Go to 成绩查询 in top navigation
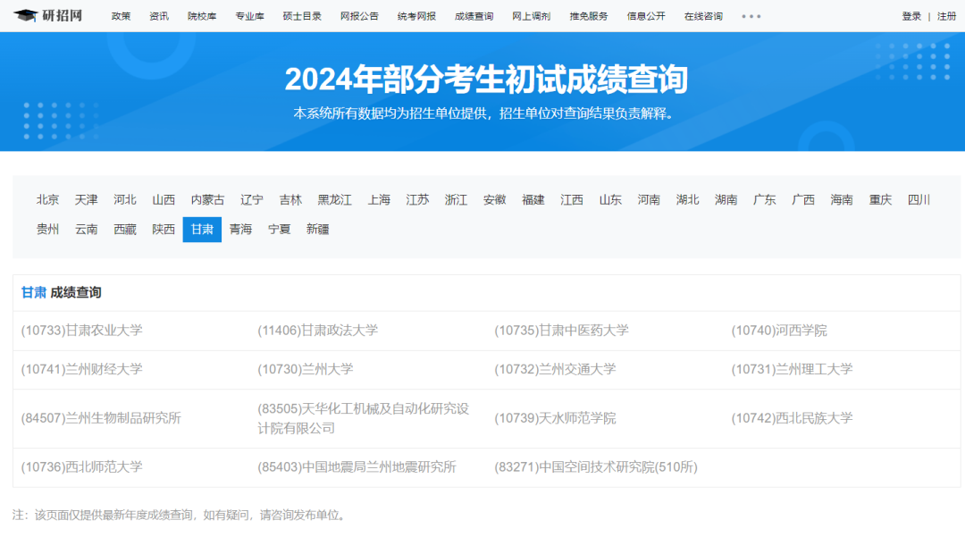The width and height of the screenshot is (965, 537). coord(474,16)
